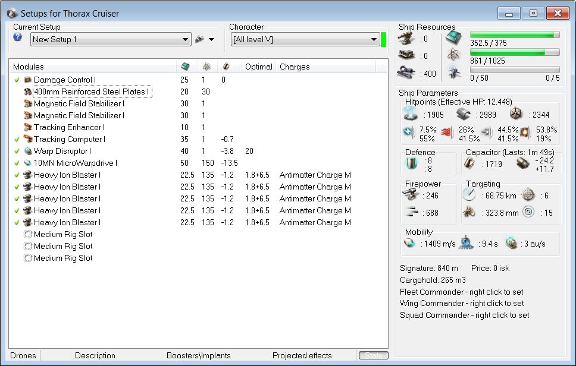Click the armor hitpoints icon
Image resolution: width=576 pixels, height=366 pixels.
point(464,115)
